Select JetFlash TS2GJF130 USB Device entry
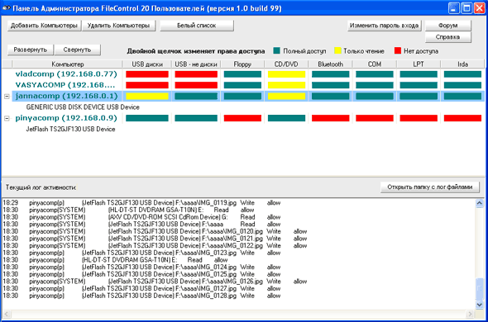Screen dimensions: 488x322 tap(70, 130)
